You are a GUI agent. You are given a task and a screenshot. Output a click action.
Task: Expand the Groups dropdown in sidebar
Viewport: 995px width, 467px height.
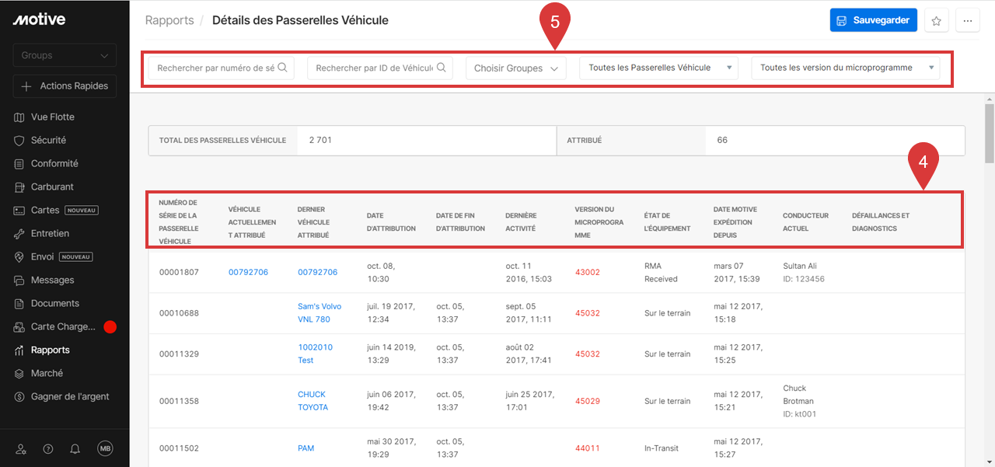tap(65, 56)
